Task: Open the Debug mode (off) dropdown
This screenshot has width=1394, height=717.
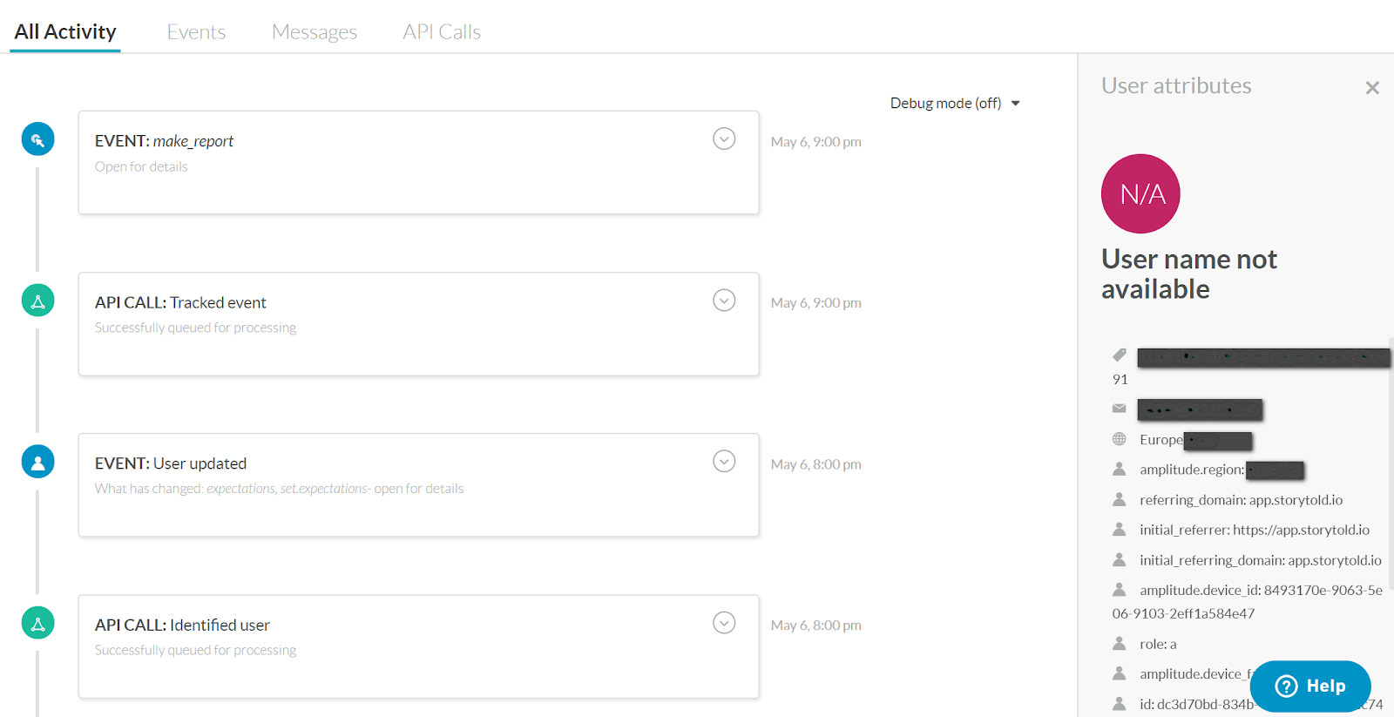Action: 954,103
